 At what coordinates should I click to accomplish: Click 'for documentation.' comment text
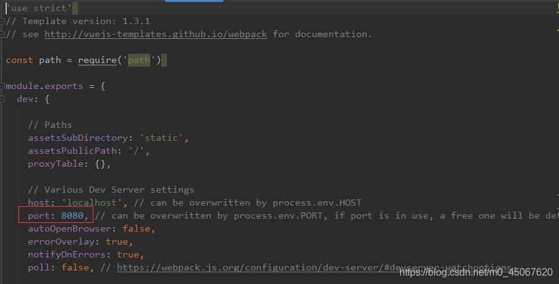click(322, 34)
